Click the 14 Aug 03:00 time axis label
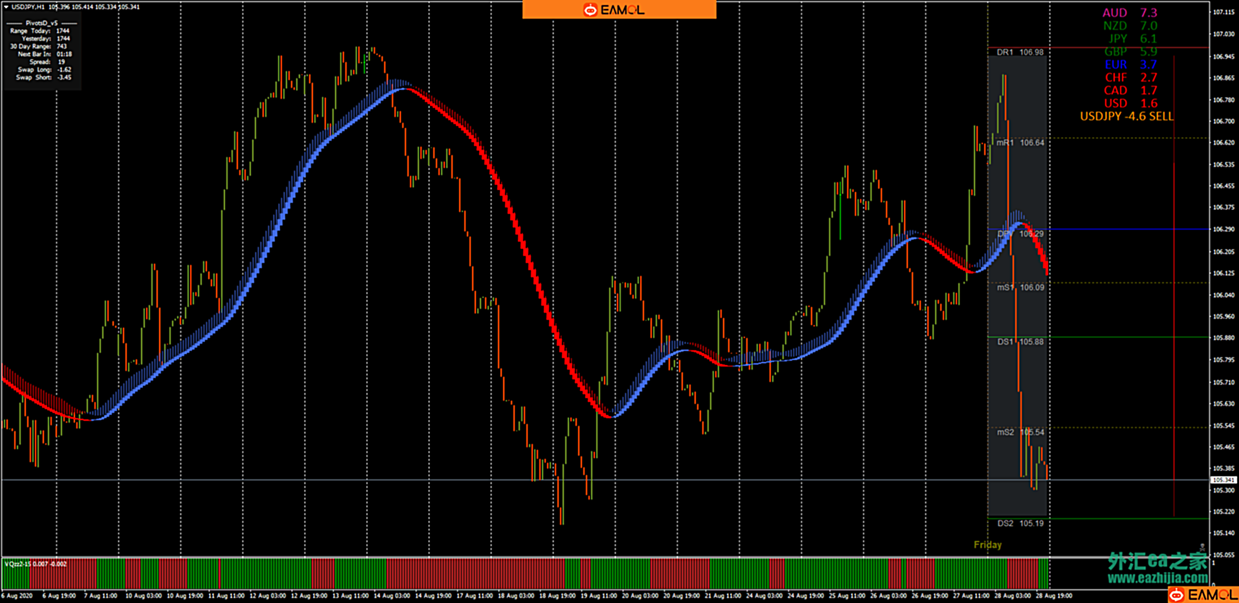1239x603 pixels. click(x=391, y=595)
